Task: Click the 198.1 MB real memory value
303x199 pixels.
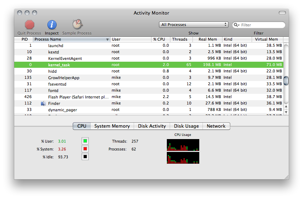Action: pyautogui.click(x=212, y=65)
